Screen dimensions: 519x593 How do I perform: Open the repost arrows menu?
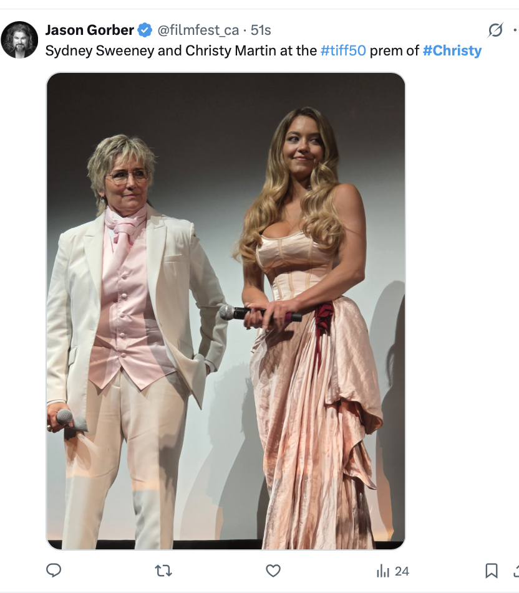pyautogui.click(x=163, y=571)
